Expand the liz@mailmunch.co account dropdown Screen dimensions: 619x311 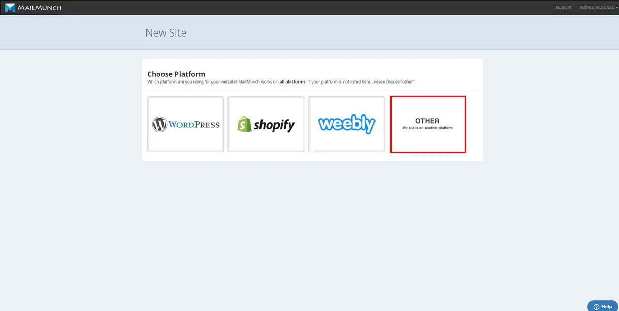[599, 7]
